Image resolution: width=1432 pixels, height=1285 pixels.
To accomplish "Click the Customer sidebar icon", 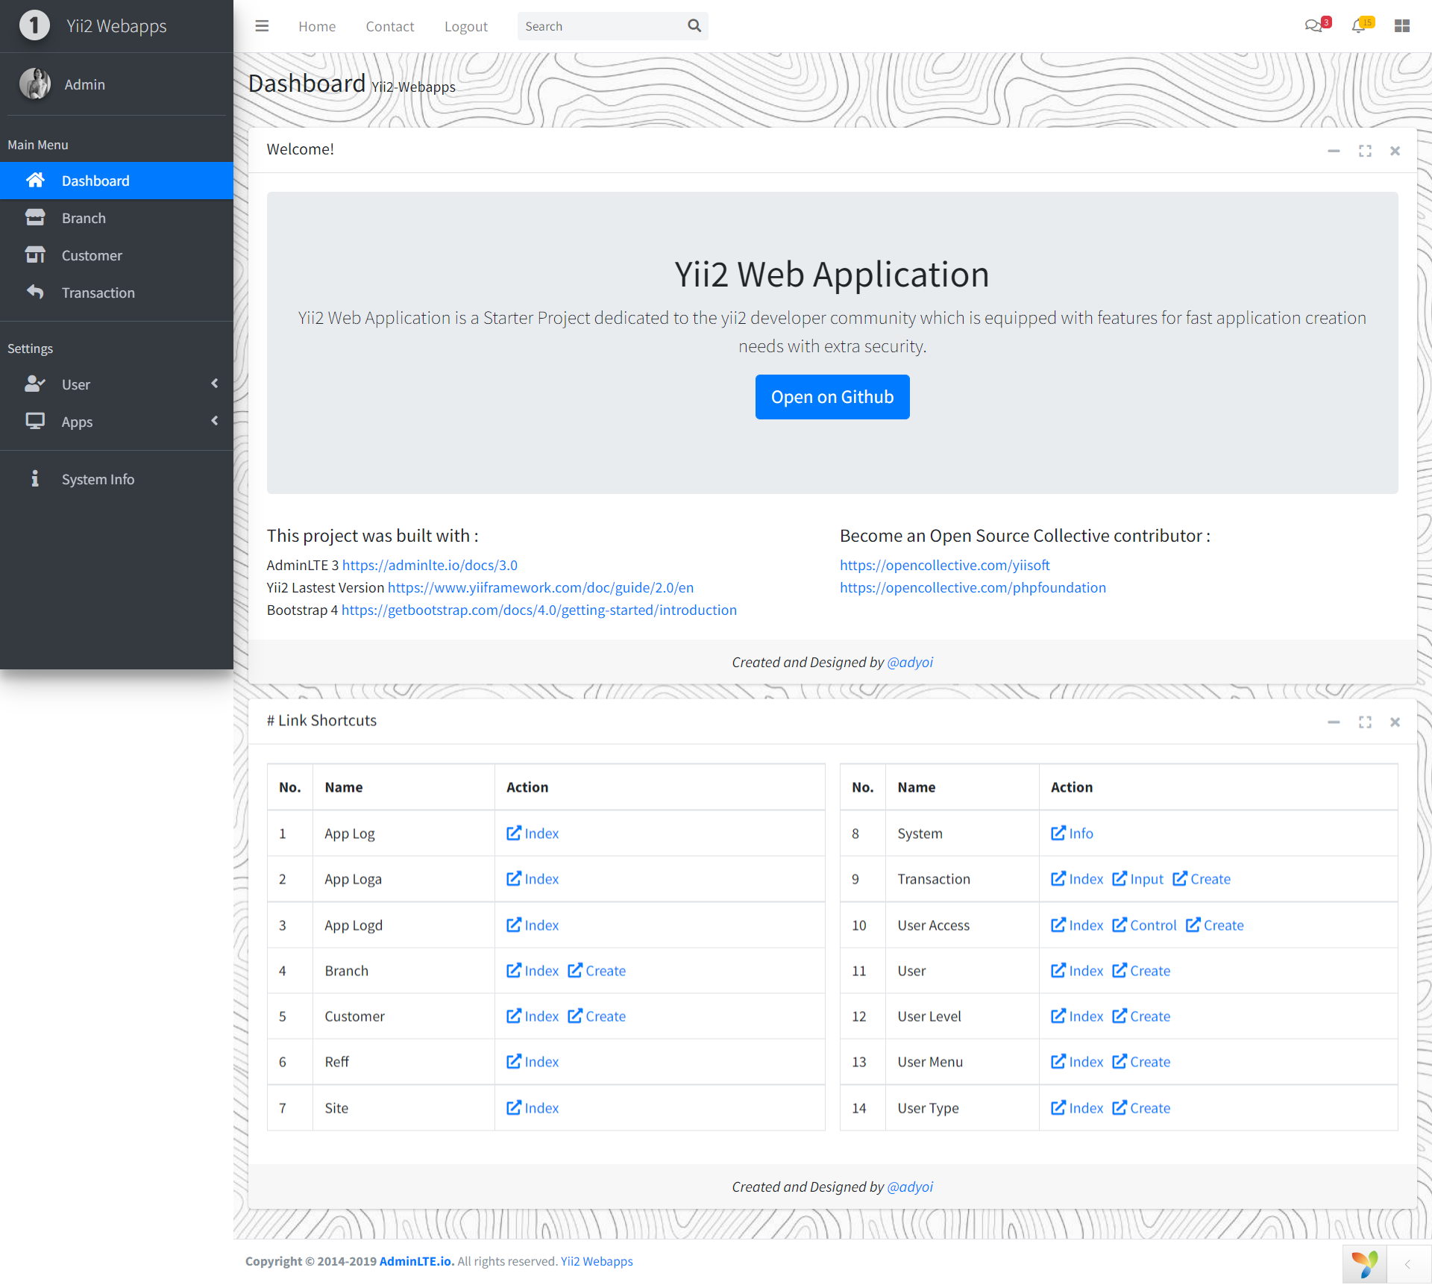I will 34,255.
